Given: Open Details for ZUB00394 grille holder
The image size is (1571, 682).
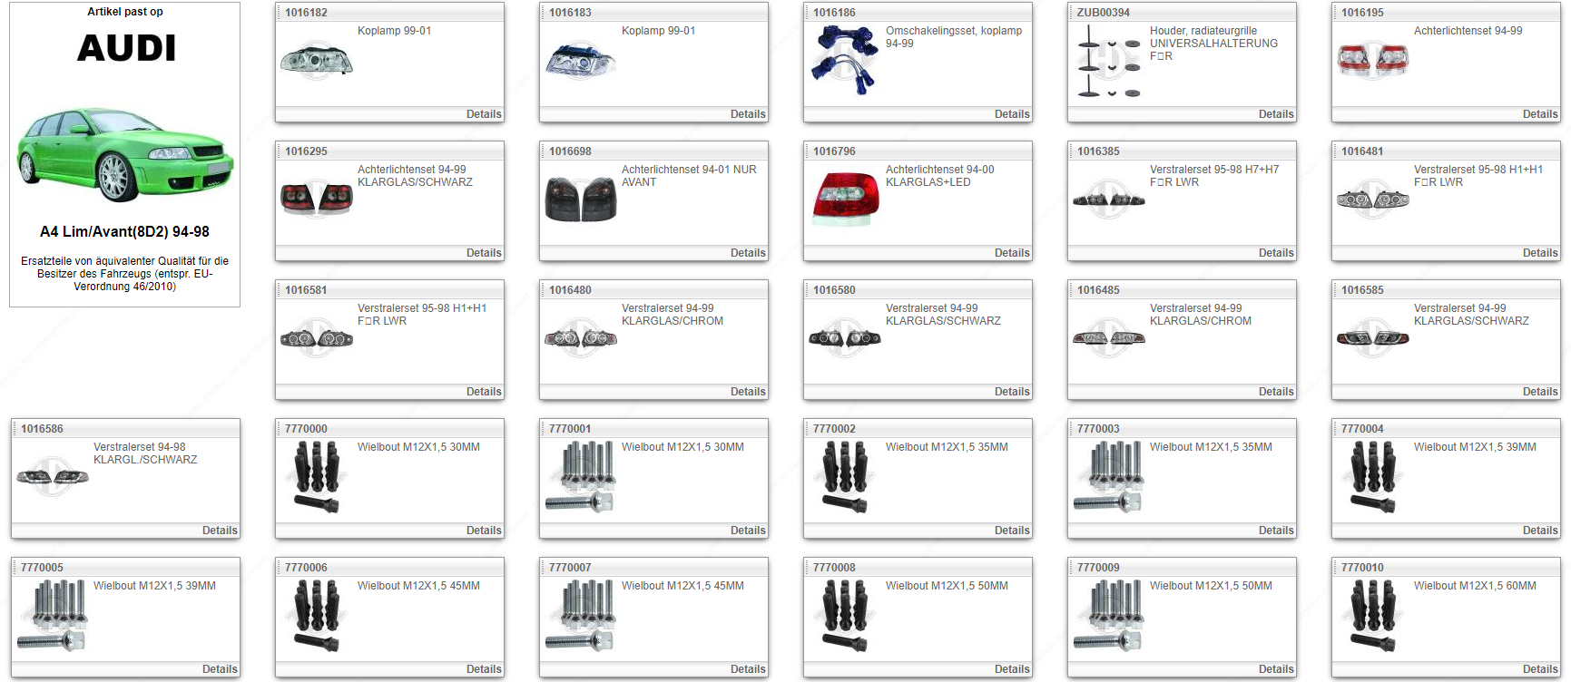Looking at the screenshot, I should click(x=1275, y=114).
